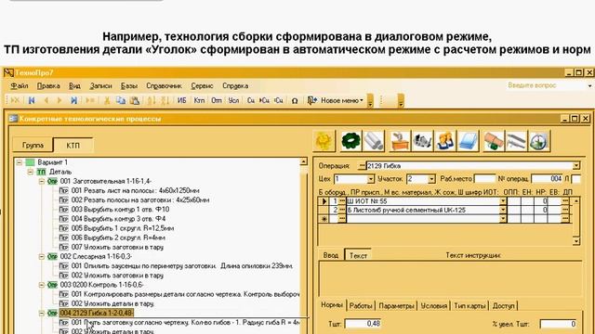Collapse the Деталь tree node
This screenshot has width=595, height=334.
(31, 172)
